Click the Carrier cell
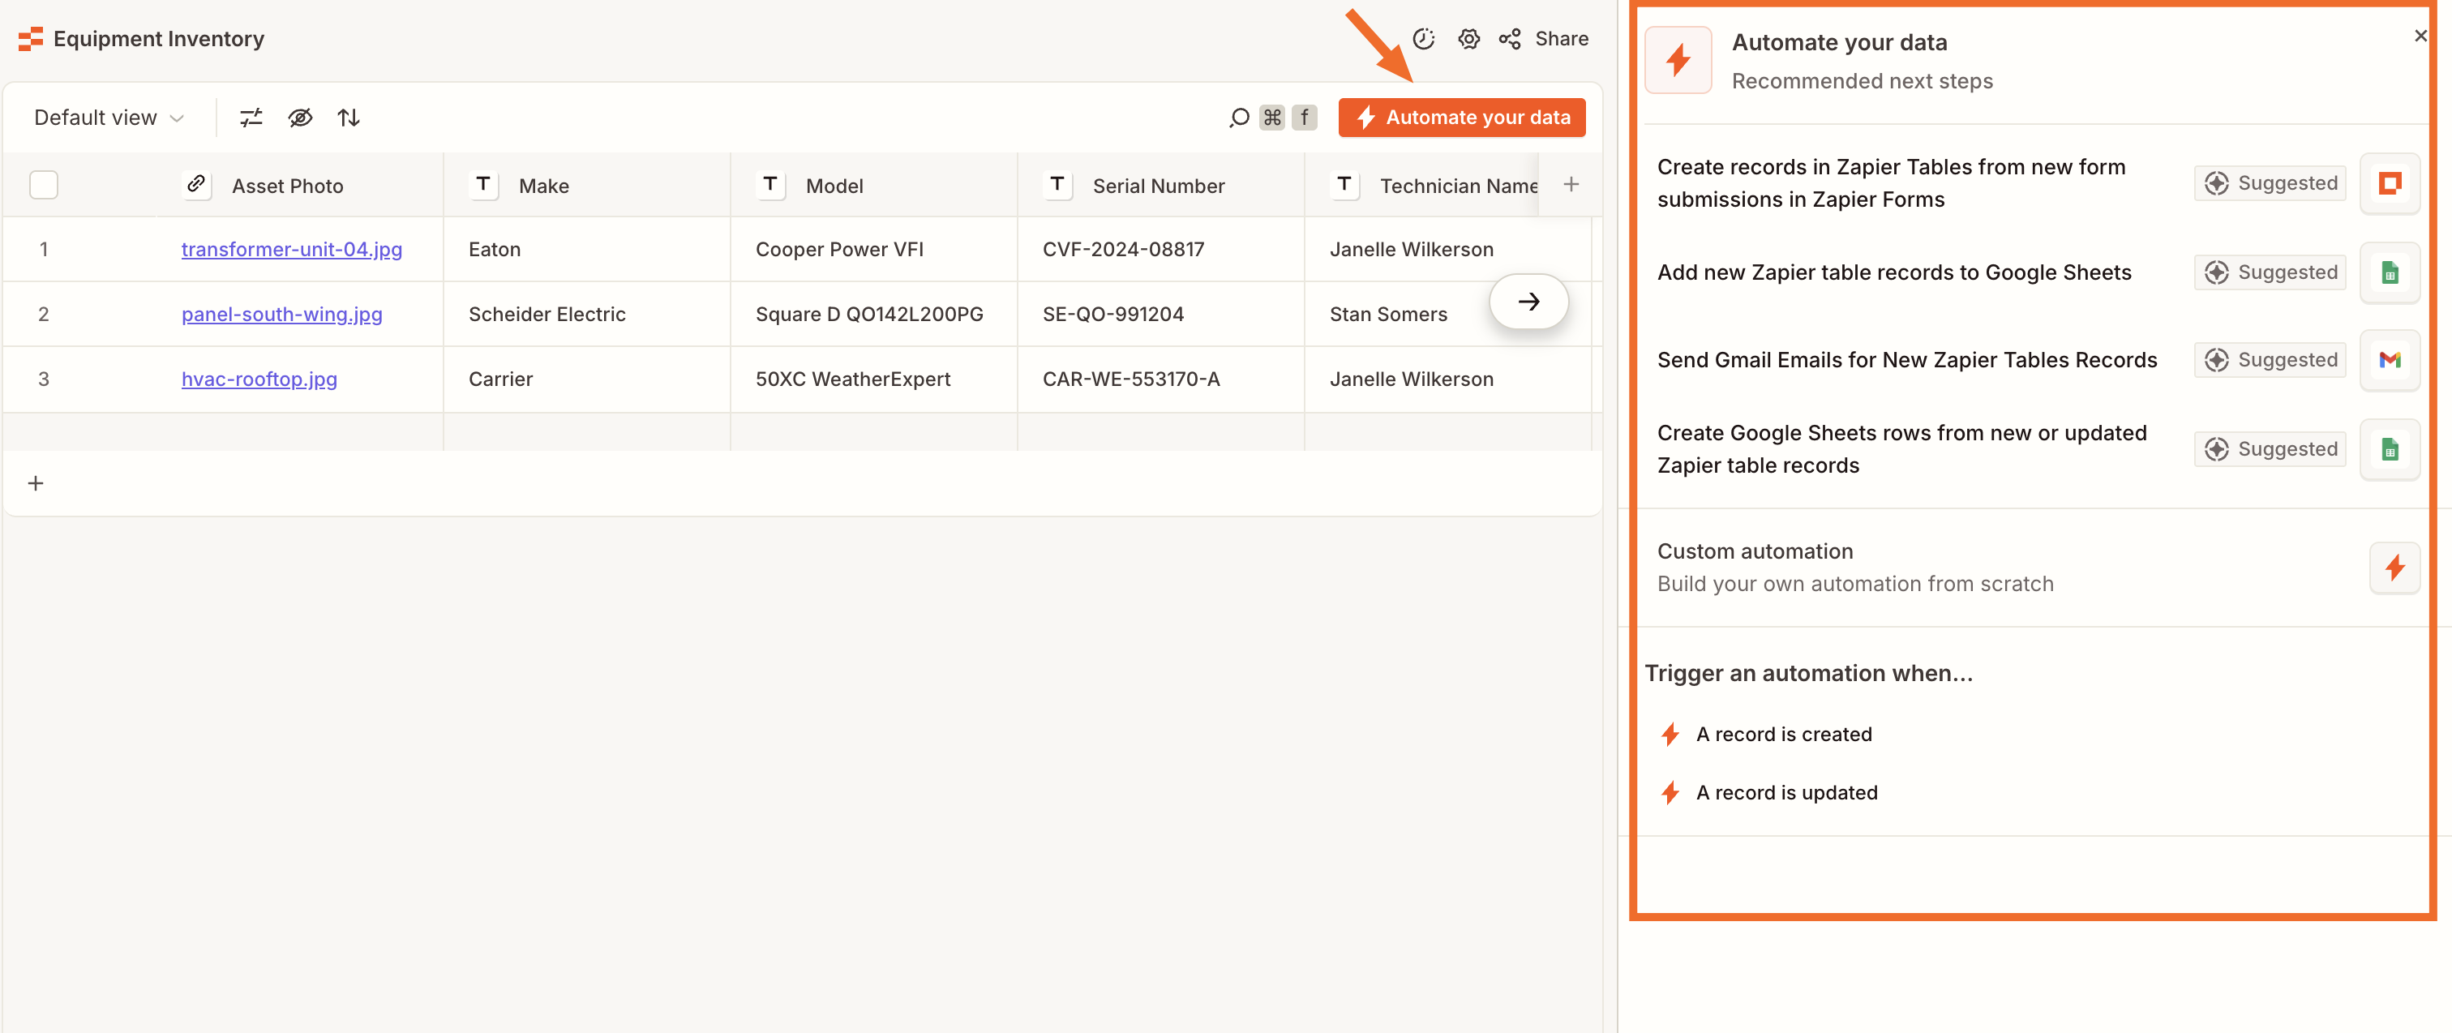The image size is (2452, 1033). pyautogui.click(x=587, y=379)
